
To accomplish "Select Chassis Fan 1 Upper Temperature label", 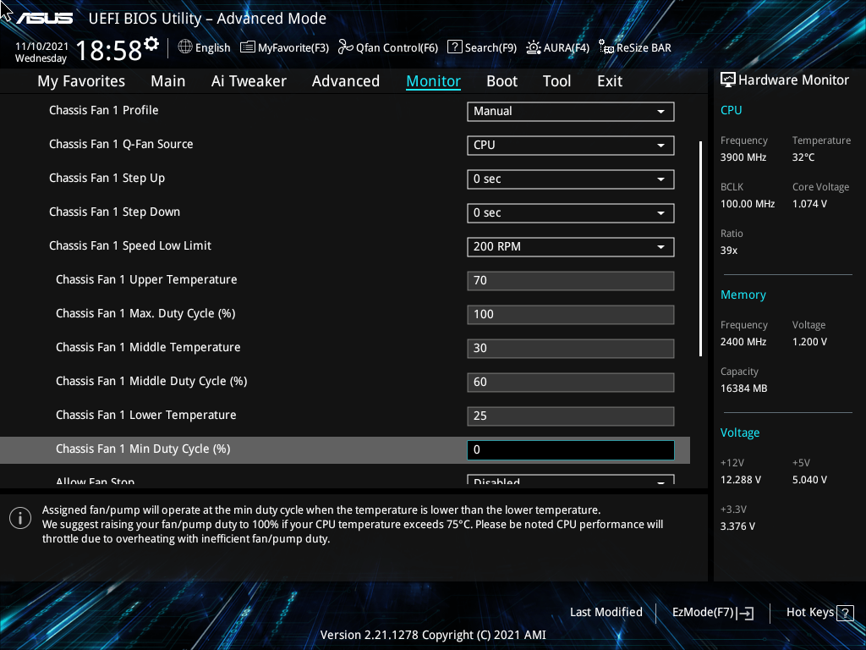I will click(146, 279).
